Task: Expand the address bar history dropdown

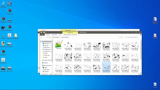Action: click(x=119, y=37)
